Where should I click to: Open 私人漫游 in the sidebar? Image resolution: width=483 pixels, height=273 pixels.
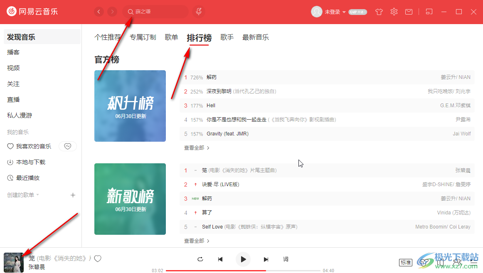click(20, 115)
